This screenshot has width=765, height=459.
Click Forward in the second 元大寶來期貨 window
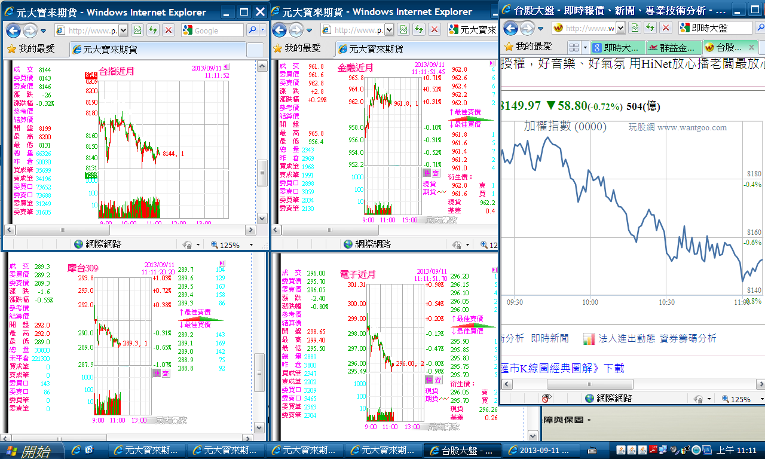(296, 30)
